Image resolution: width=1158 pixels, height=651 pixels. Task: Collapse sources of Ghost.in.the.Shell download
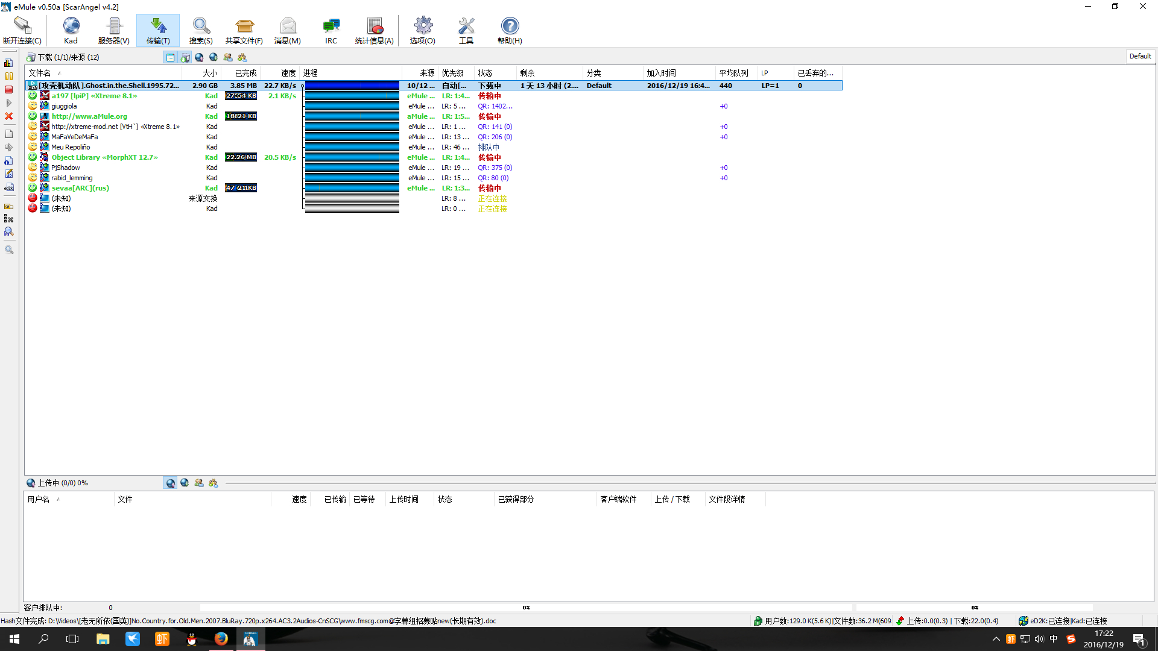pos(303,86)
